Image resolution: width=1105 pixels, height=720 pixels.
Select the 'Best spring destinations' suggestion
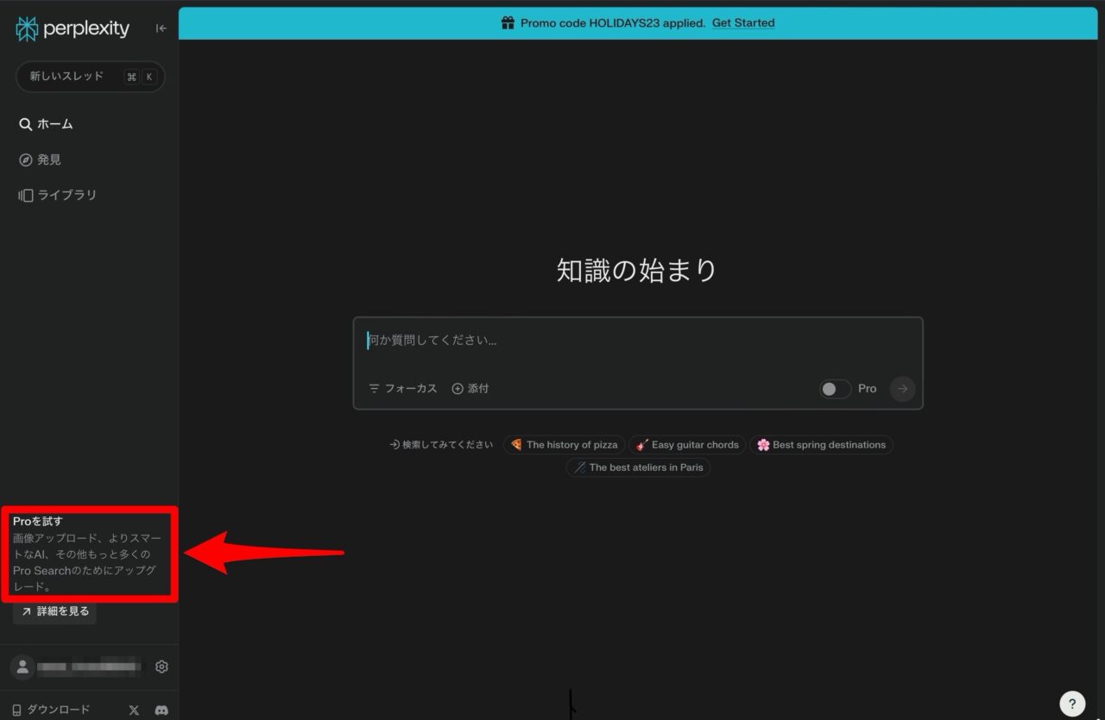tap(822, 445)
